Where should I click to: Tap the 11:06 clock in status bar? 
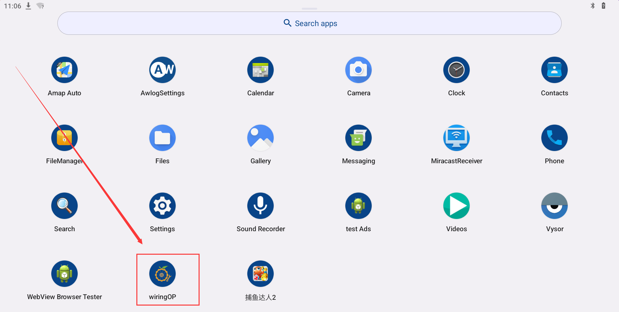[x=13, y=6]
